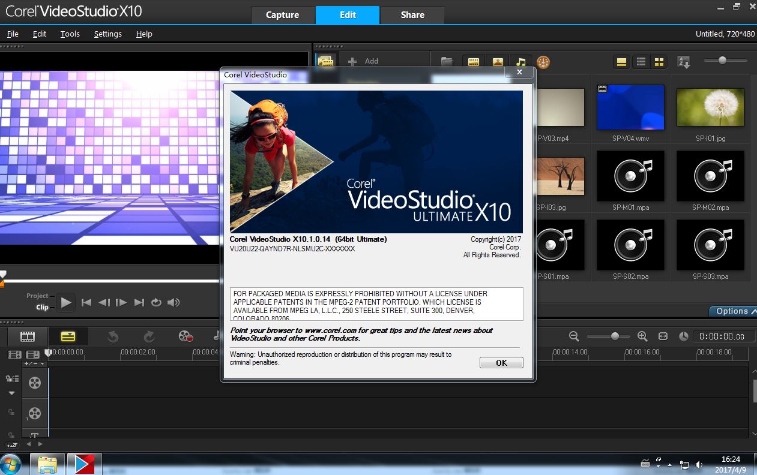Open the Track Manager icon left of the ruler
Image resolution: width=757 pixels, height=475 pixels.
[x=33, y=355]
